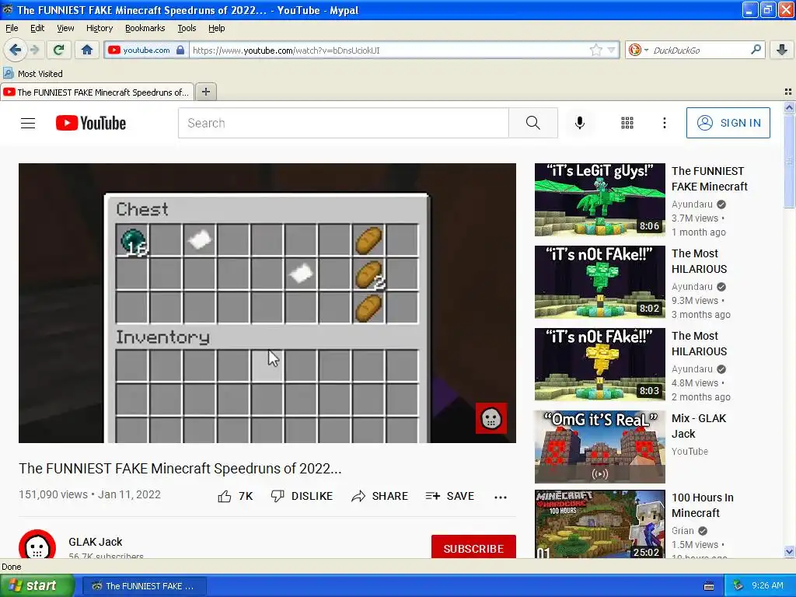
Task: Click the SHARE button
Action: (379, 496)
